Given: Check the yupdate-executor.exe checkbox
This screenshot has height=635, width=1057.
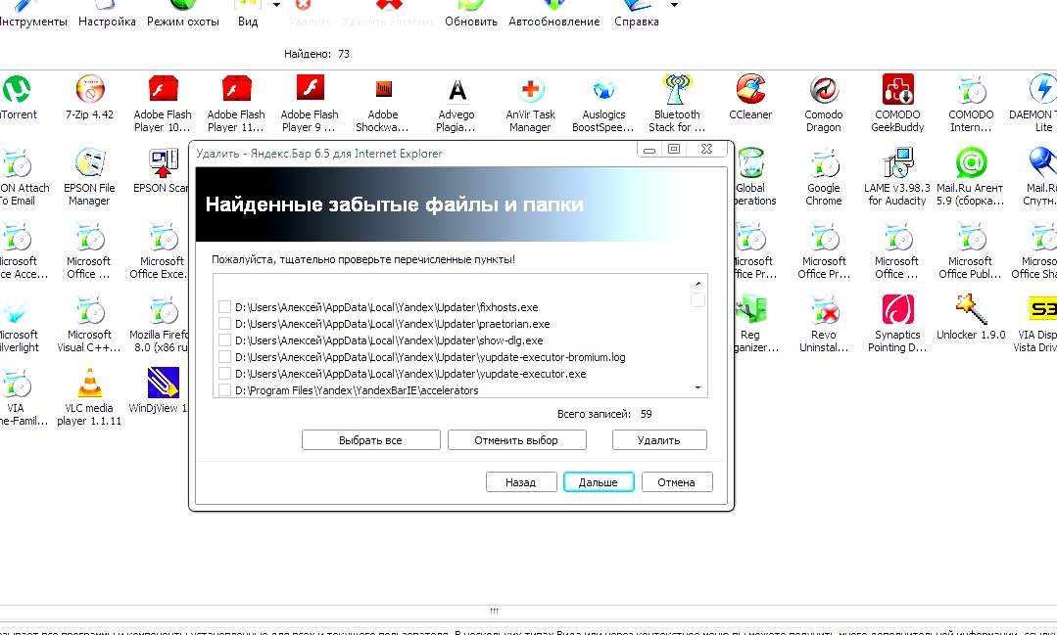Looking at the screenshot, I should coord(225,374).
